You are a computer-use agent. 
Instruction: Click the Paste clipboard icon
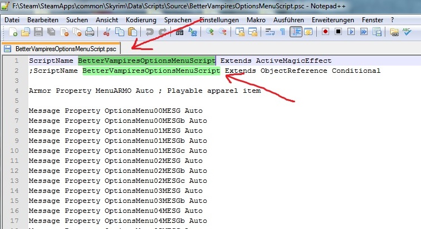point(133,32)
